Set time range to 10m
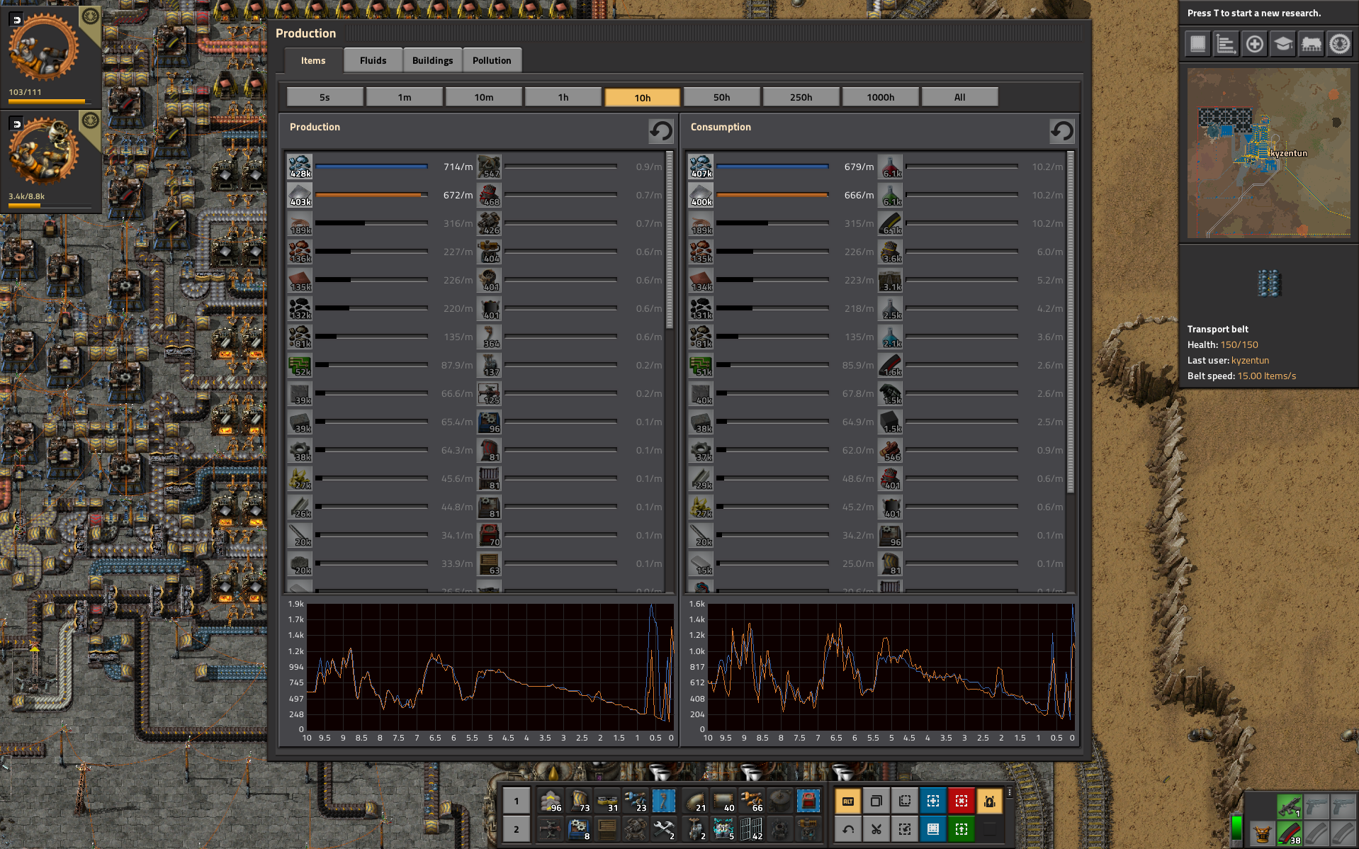 coord(483,97)
